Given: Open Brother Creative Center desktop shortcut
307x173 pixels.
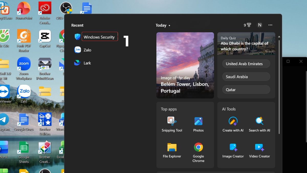Looking at the screenshot, I should 45,152.
